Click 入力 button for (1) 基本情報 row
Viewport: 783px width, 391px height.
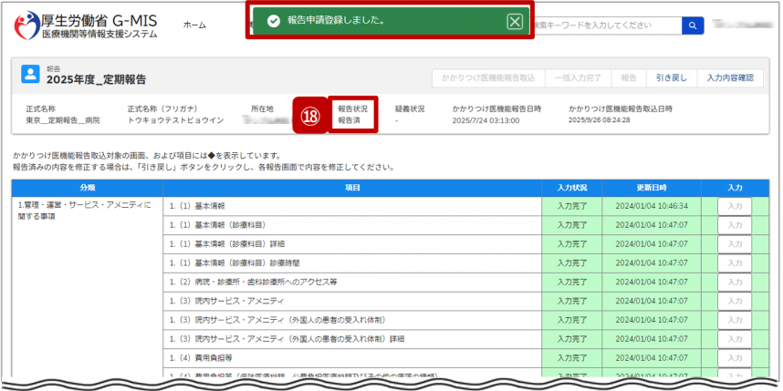(x=734, y=207)
